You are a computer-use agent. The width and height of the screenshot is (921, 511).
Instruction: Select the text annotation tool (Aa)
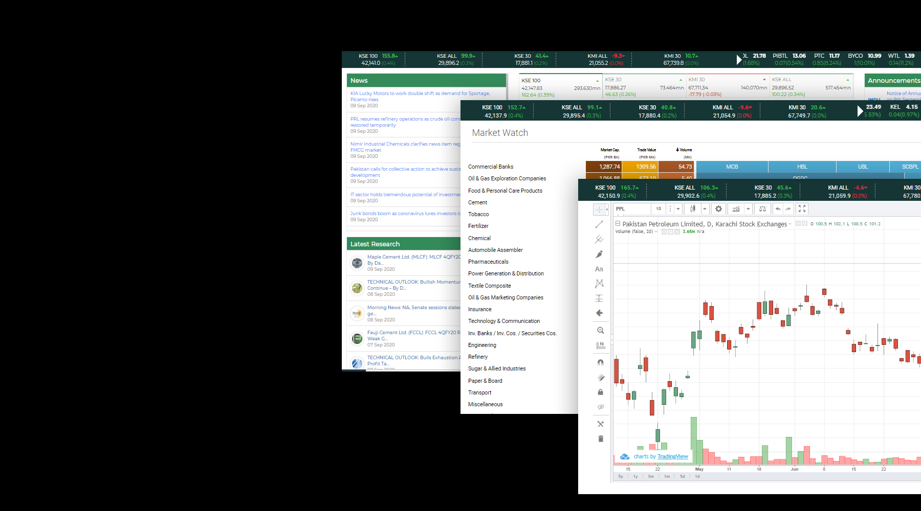tap(599, 269)
